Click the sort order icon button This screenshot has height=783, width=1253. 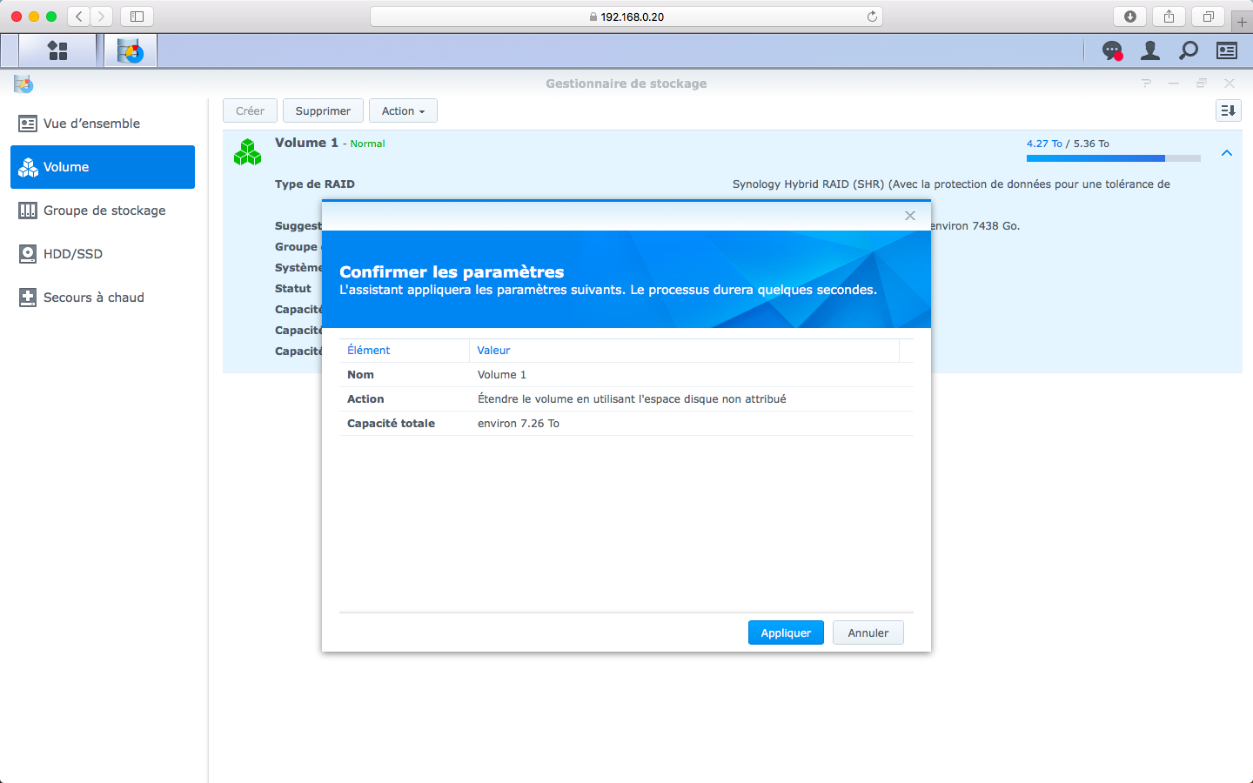pos(1229,110)
